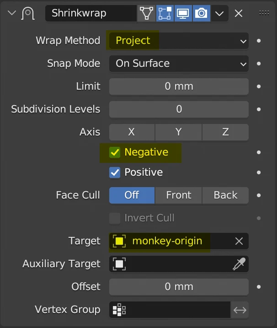The width and height of the screenshot is (277, 328).
Task: Uncheck the Positive axis checkbox
Action: pyautogui.click(x=115, y=172)
